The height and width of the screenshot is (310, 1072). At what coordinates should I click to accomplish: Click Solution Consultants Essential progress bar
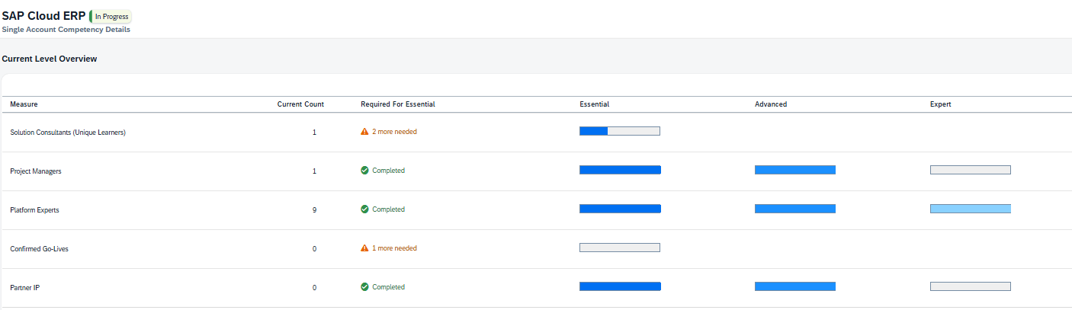[x=619, y=131]
